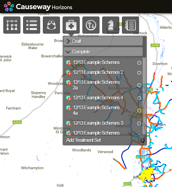
Task: Click the Woodlands map label
Action: (82, 150)
